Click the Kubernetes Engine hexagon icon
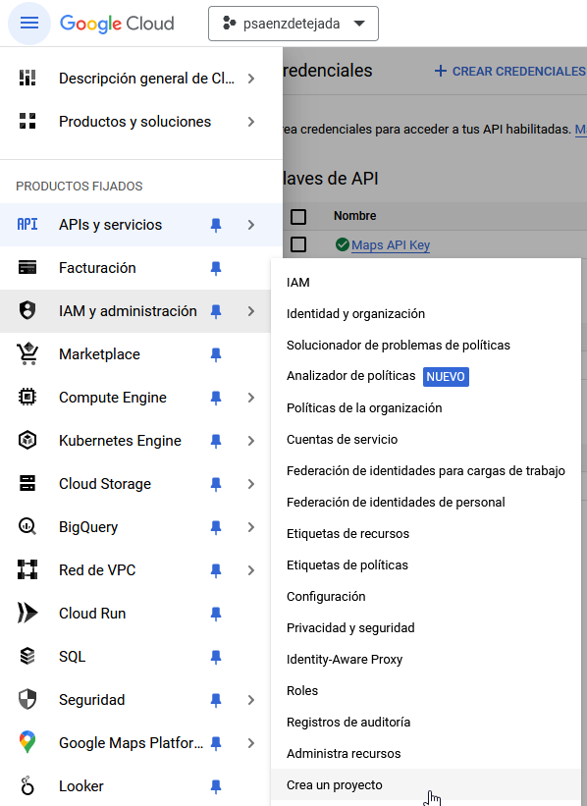Screen dimensions: 587x806 click(27, 441)
